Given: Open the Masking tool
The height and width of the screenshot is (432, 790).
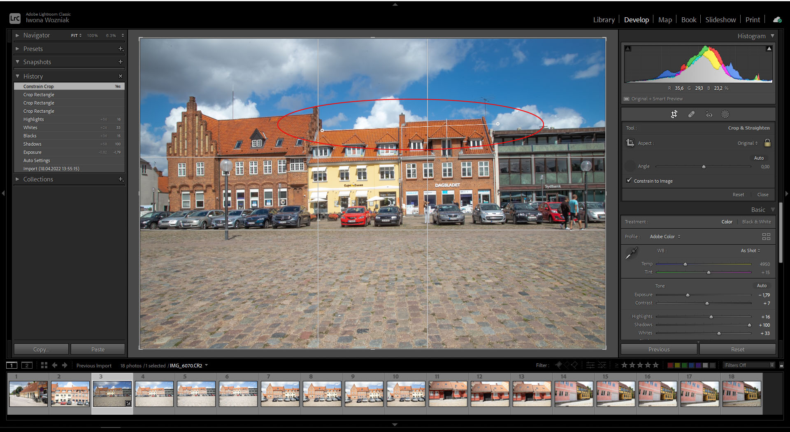Looking at the screenshot, I should click(725, 114).
